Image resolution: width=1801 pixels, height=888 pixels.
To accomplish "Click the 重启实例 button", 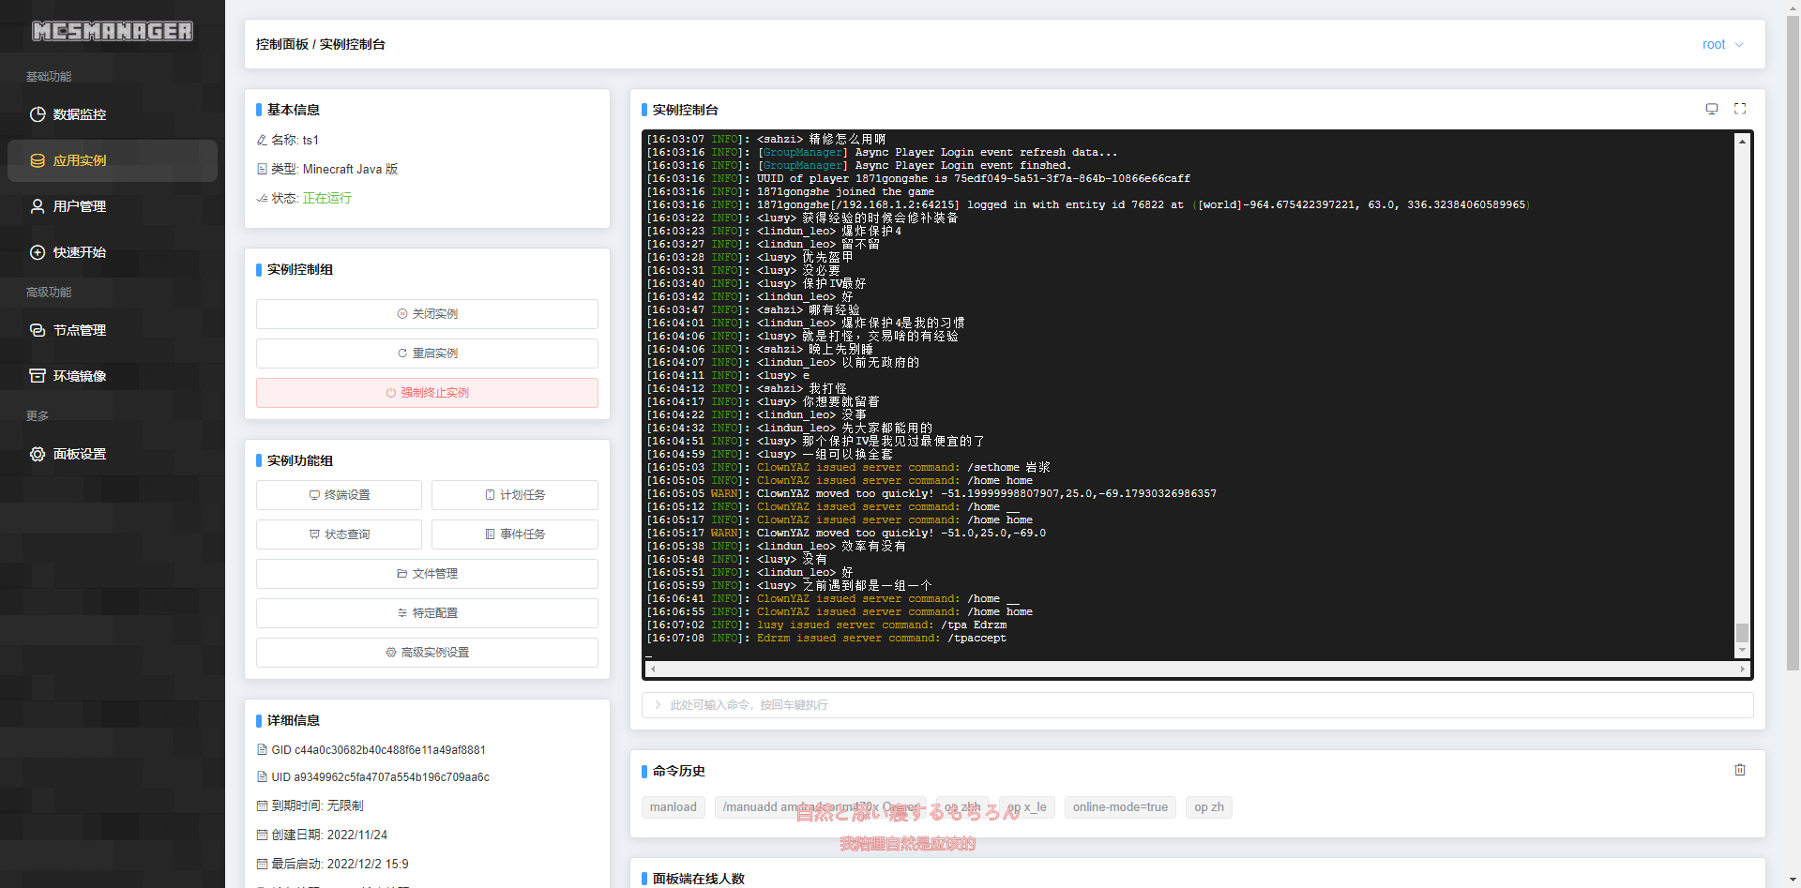I will tap(427, 354).
